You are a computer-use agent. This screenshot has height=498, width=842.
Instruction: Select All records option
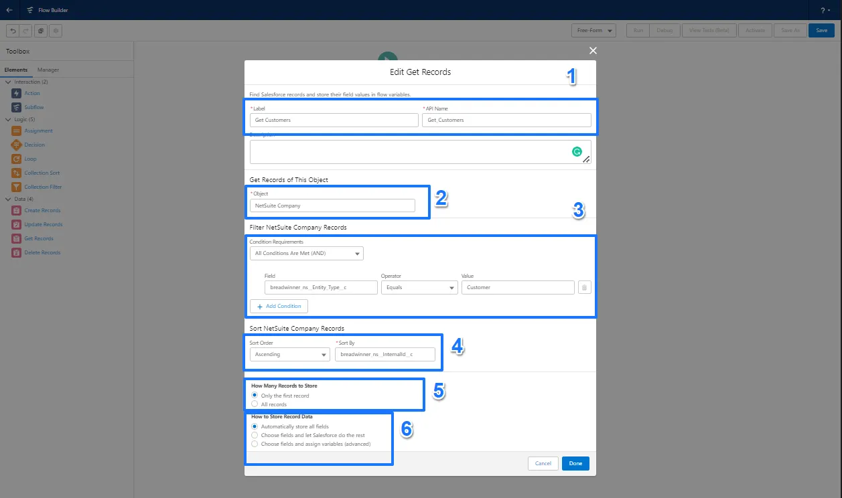tap(255, 404)
